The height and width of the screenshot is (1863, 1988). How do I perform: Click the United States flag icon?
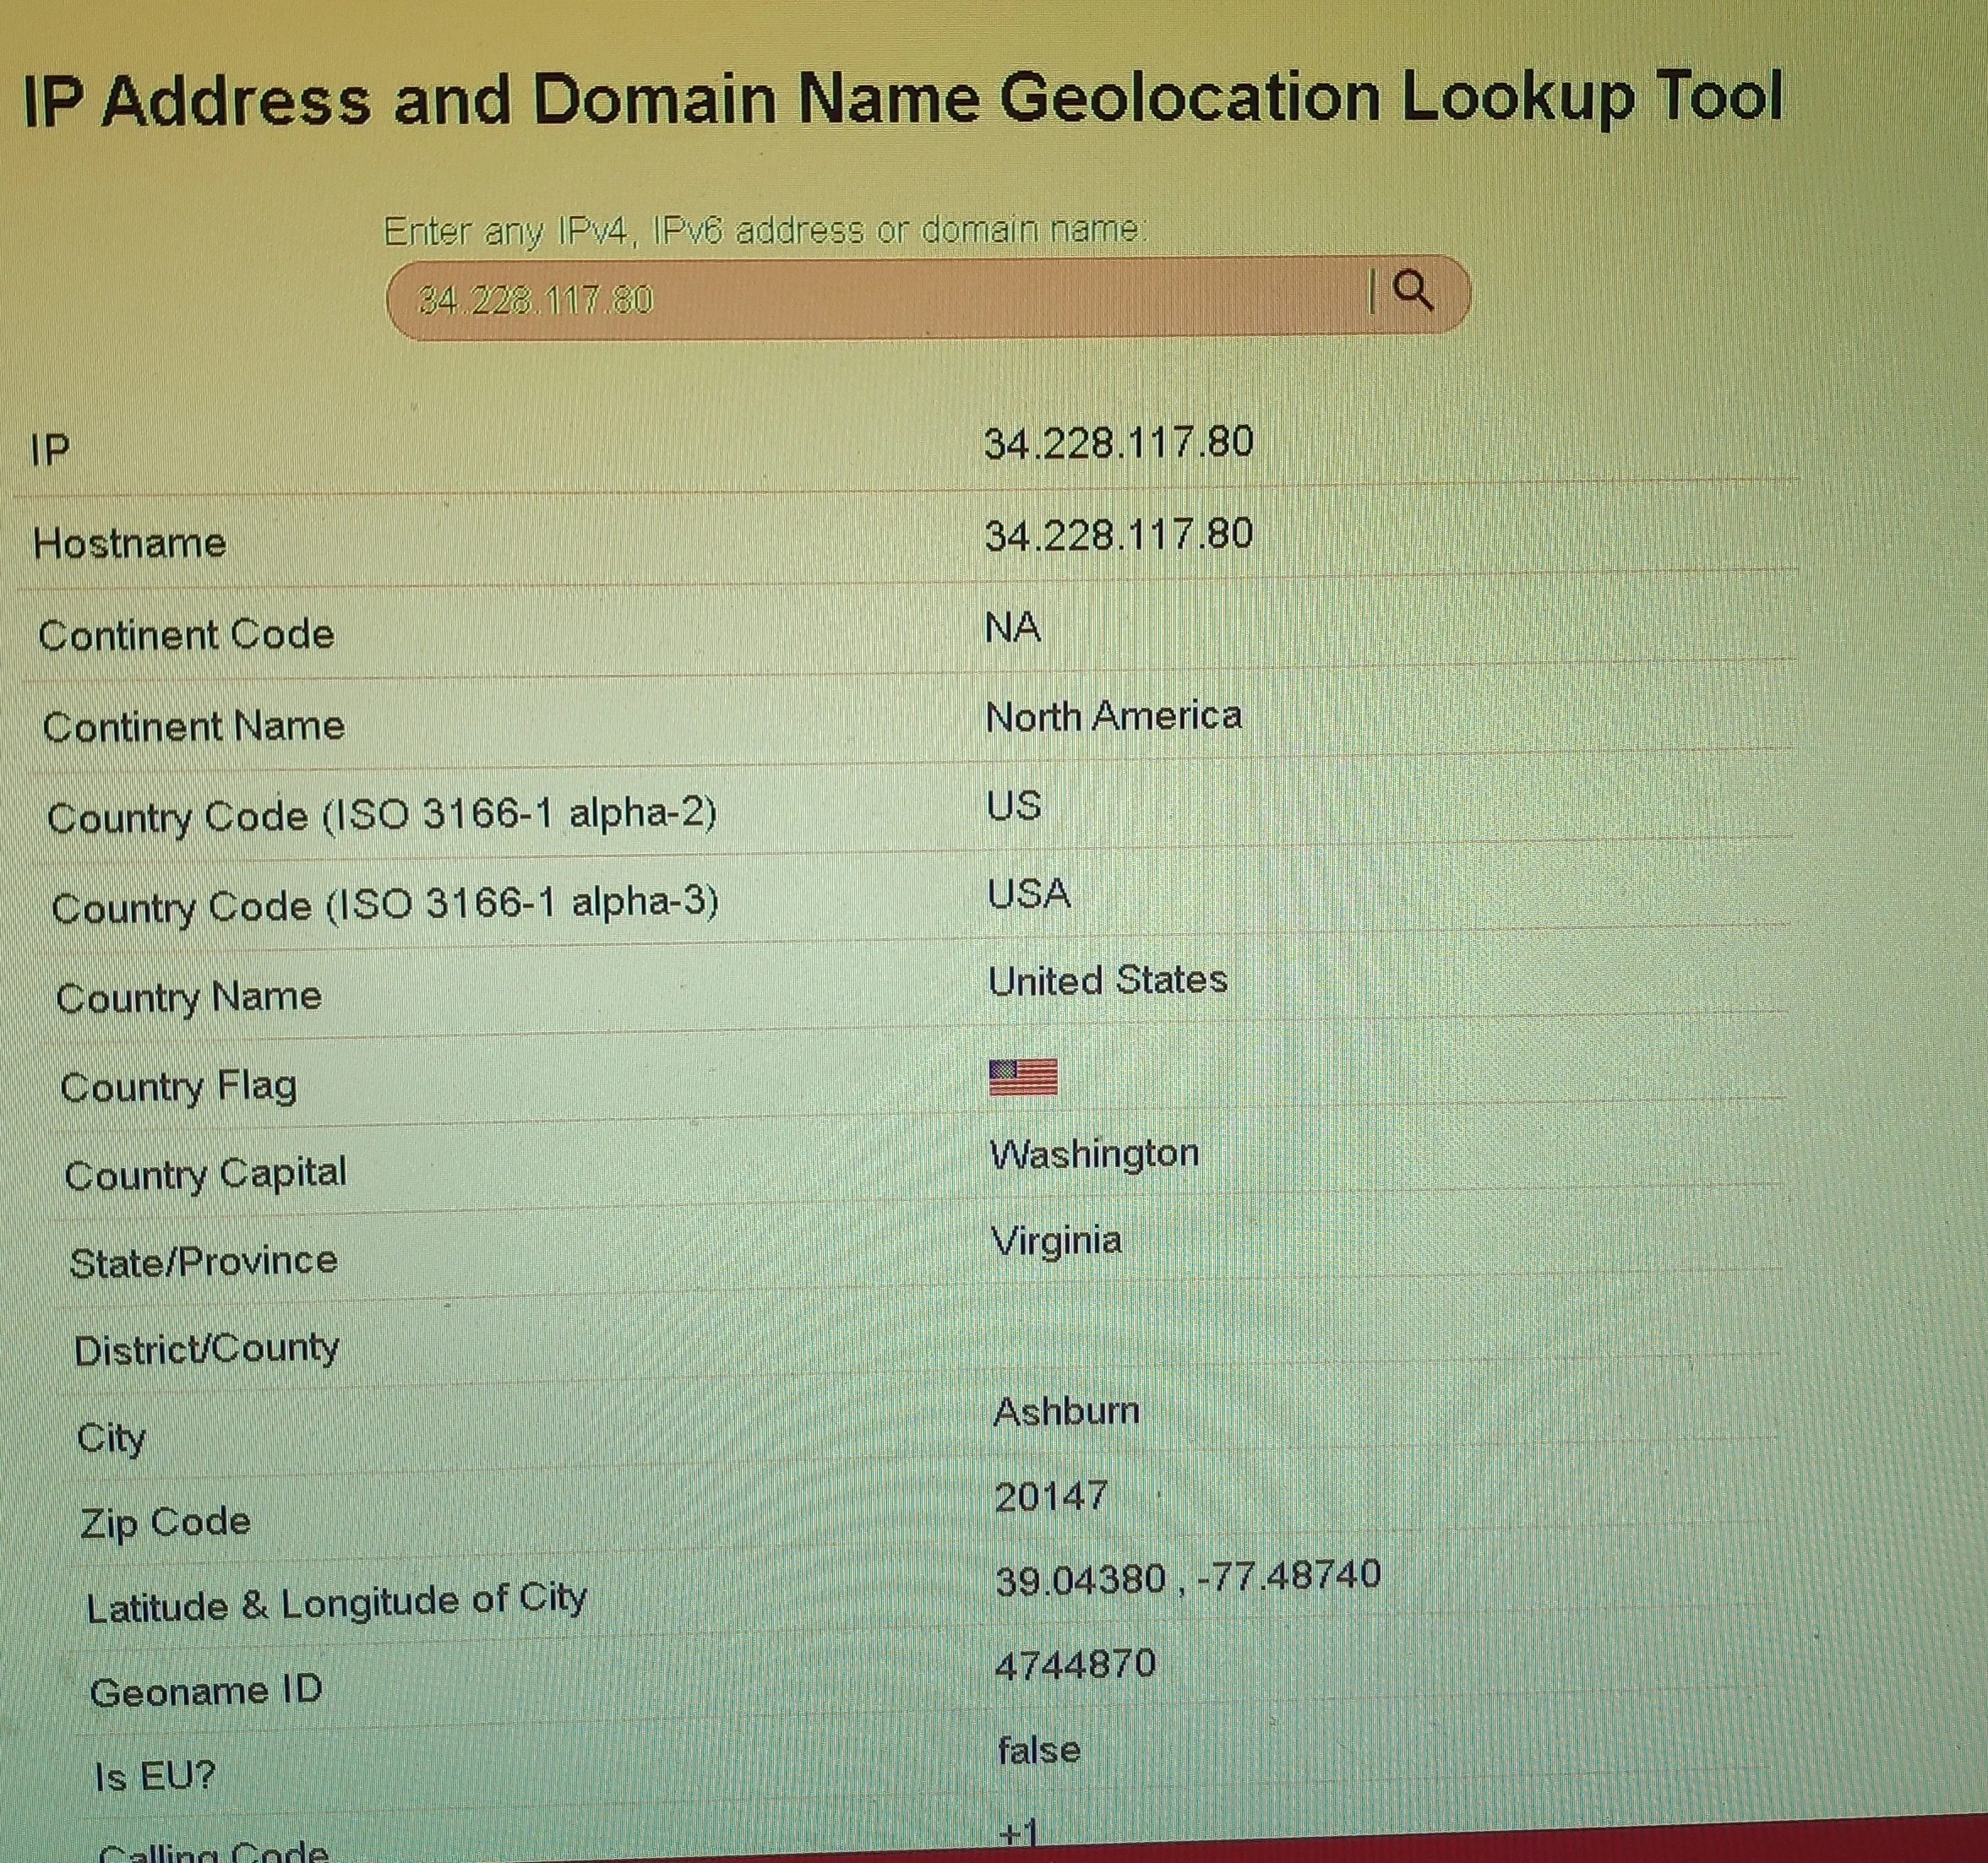1022,1078
